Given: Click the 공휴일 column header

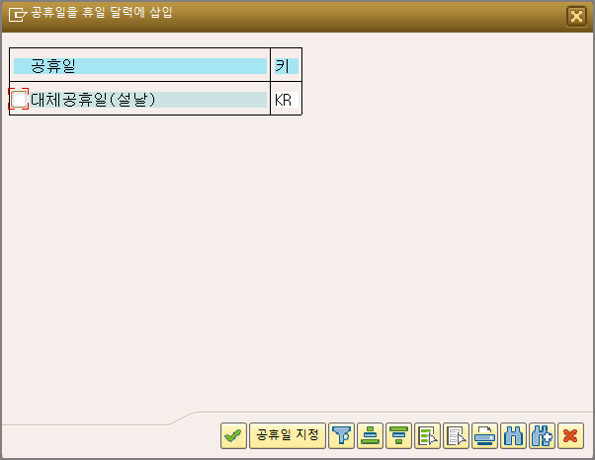Looking at the screenshot, I should 140,66.
